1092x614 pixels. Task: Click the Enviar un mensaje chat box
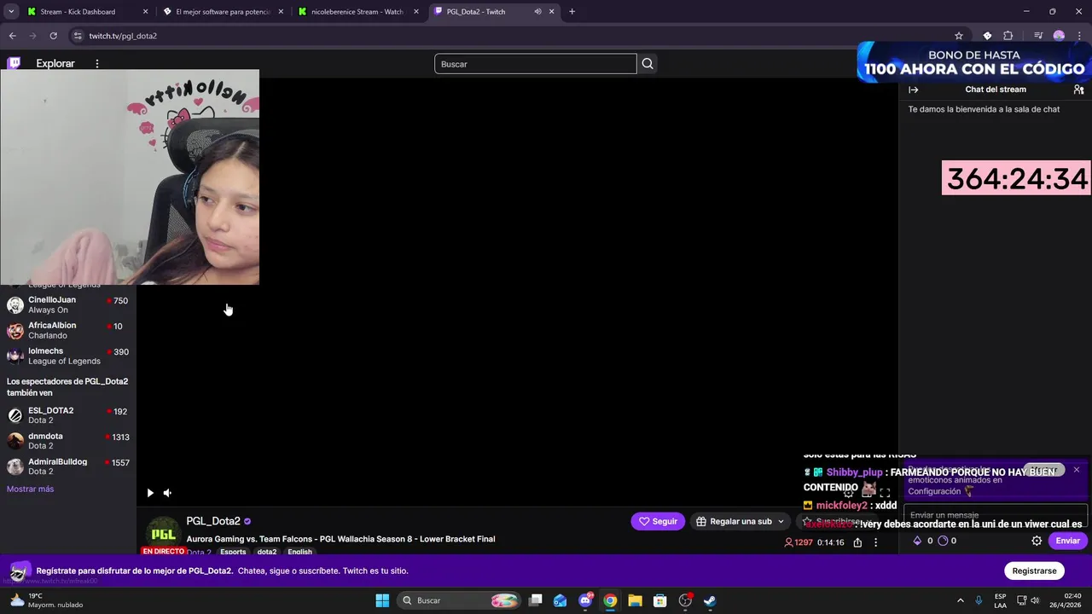pyautogui.click(x=994, y=515)
